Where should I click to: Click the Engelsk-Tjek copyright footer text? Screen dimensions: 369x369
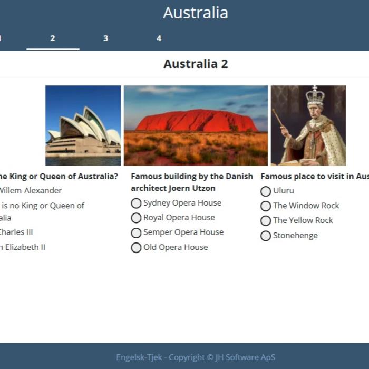[x=196, y=357]
